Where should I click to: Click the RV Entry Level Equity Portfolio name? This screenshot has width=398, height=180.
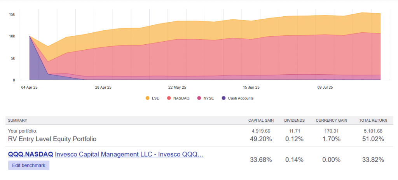point(52,139)
